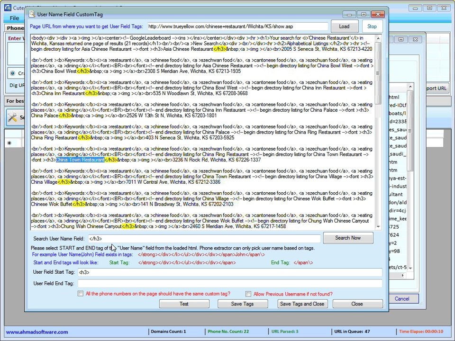The height and width of the screenshot is (341, 455).
Task: Click the main window maximize button
Action: 430,8
